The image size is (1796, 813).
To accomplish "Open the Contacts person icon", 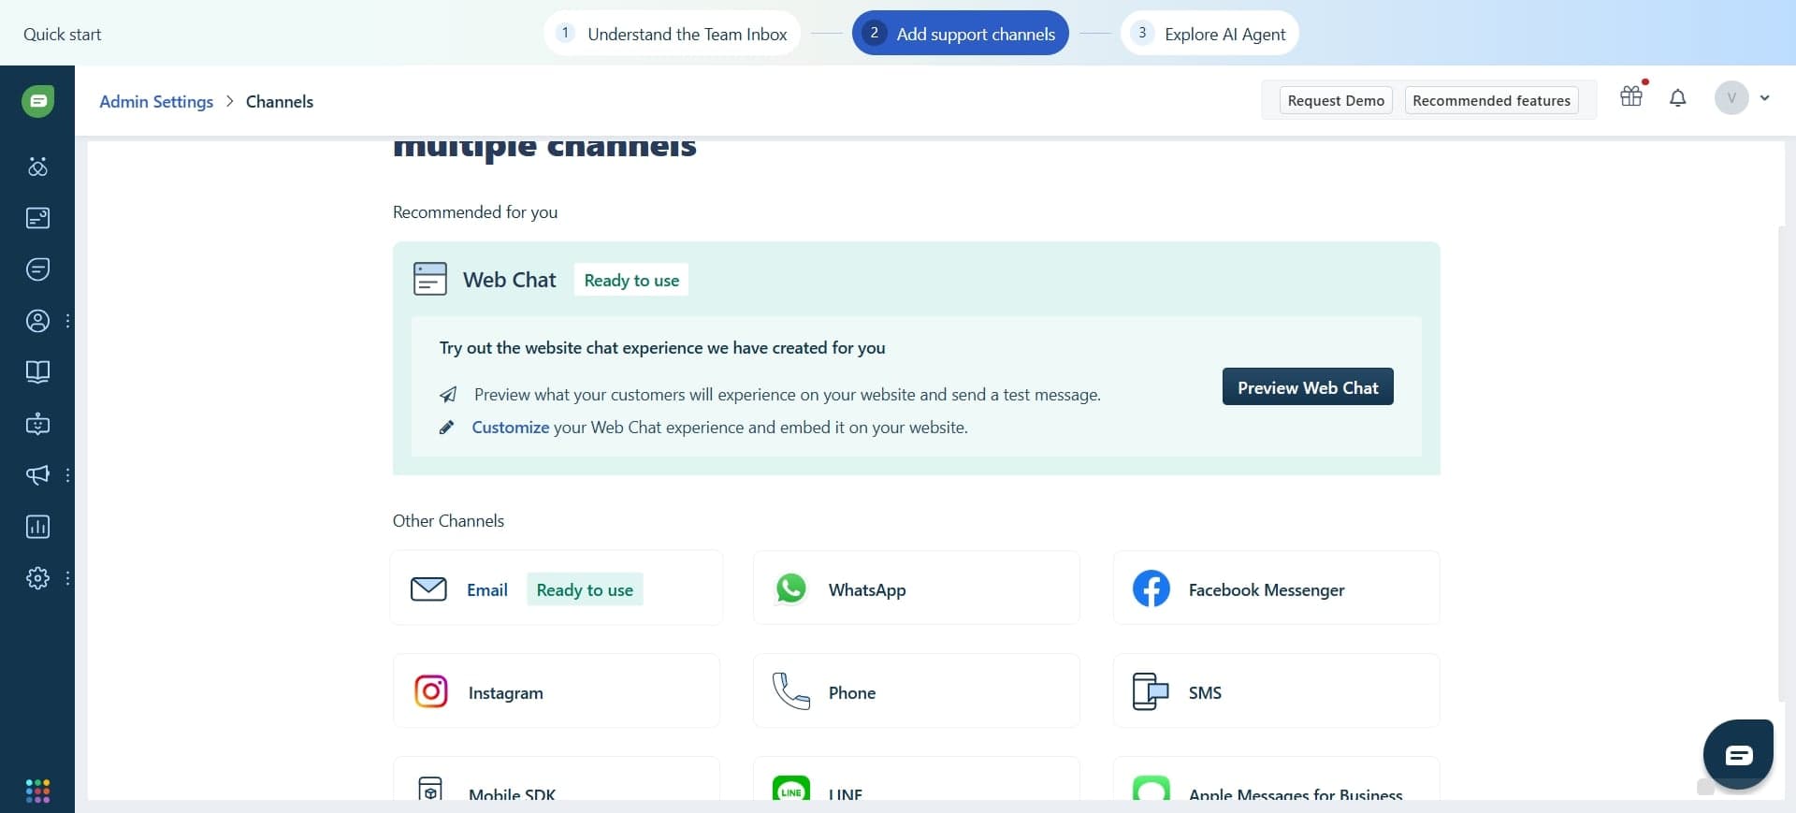I will point(37,321).
